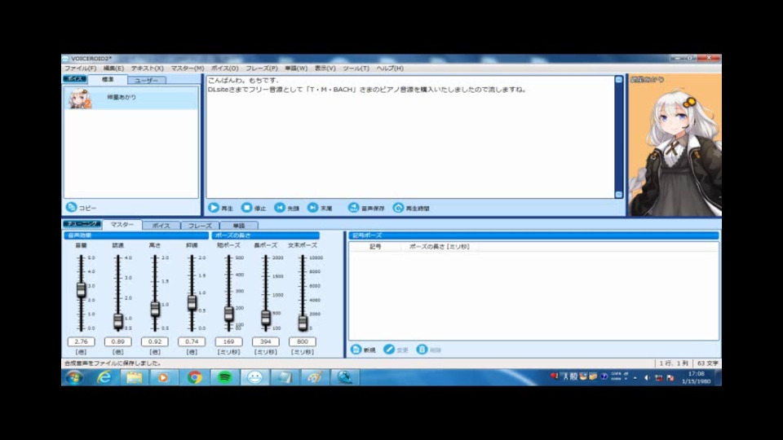Click the short pause field 169
This screenshot has width=783, height=440.
228,341
